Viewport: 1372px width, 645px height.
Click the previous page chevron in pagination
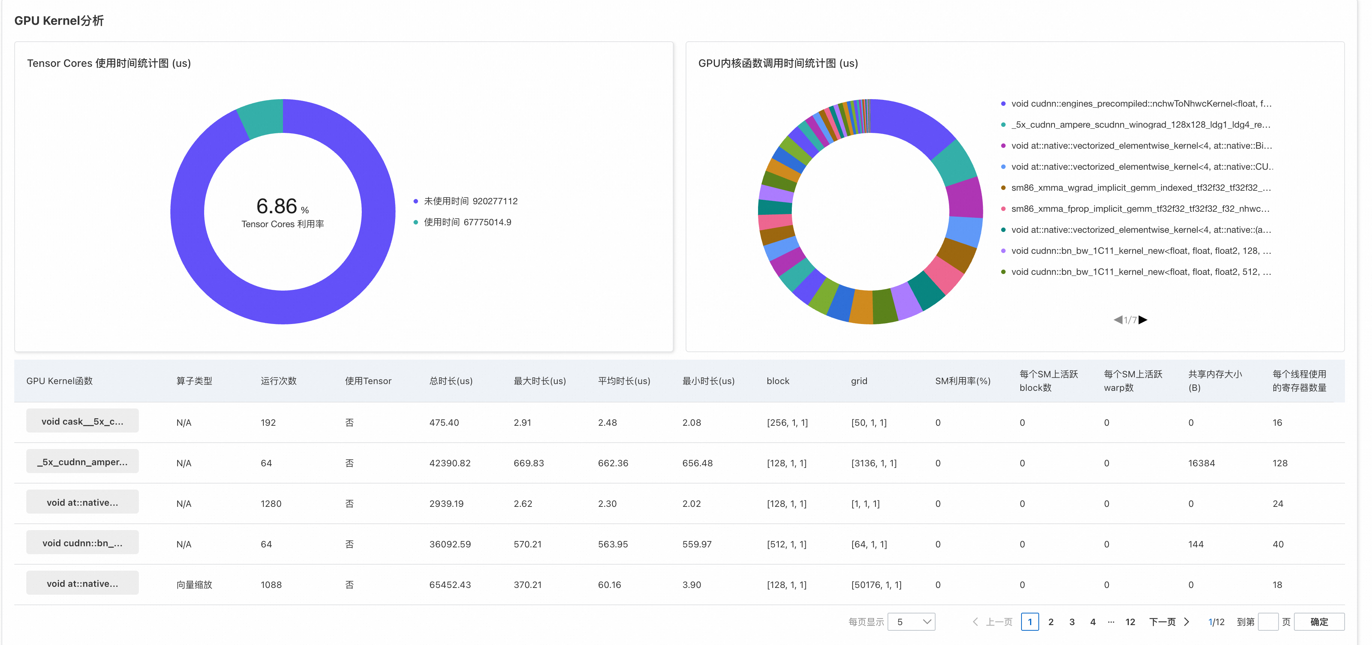(x=975, y=622)
